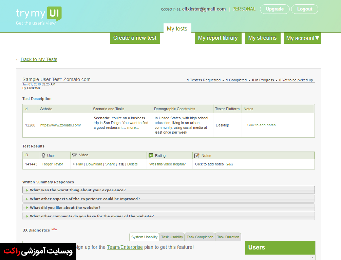
Task: Open the My account dropdown menu
Action: [302, 38]
